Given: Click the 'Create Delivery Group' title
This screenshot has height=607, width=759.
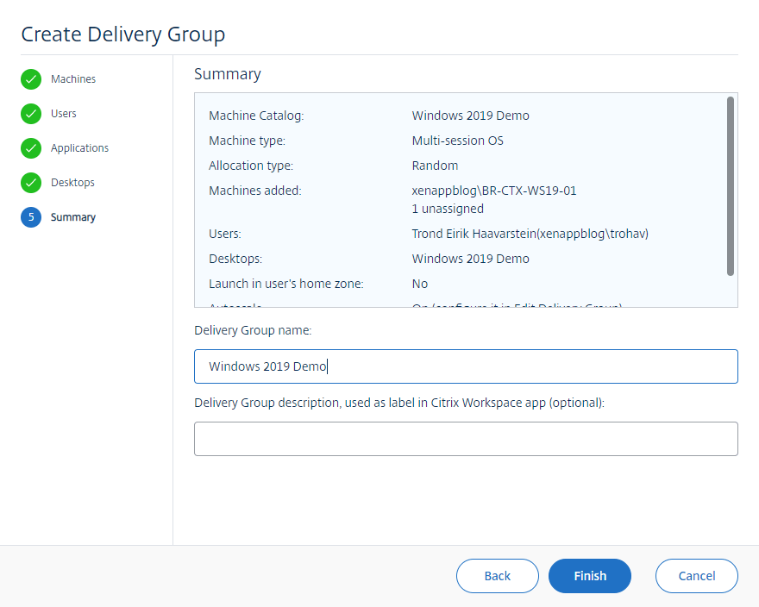Looking at the screenshot, I should click(x=123, y=34).
